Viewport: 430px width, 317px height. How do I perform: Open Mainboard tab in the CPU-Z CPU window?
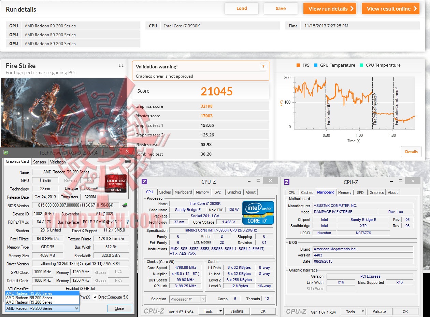(183, 192)
